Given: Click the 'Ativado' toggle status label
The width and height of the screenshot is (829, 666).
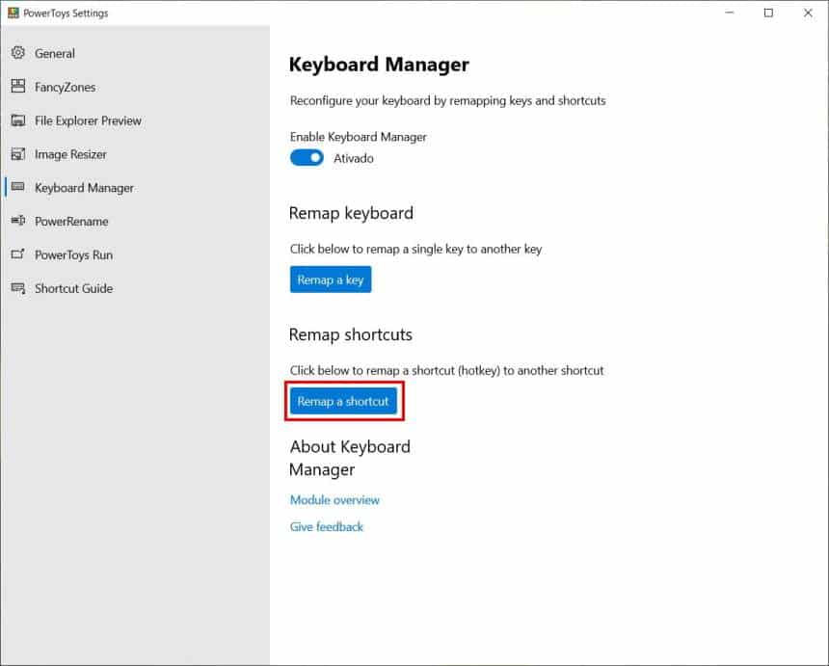Looking at the screenshot, I should click(353, 158).
